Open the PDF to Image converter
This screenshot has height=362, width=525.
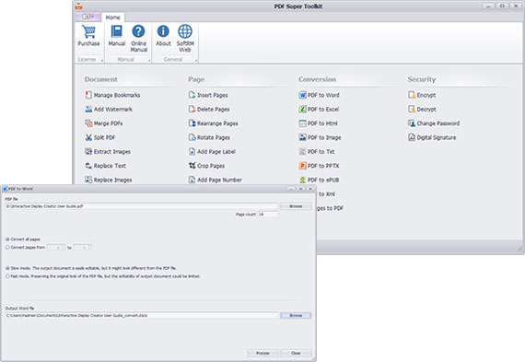[x=320, y=137]
